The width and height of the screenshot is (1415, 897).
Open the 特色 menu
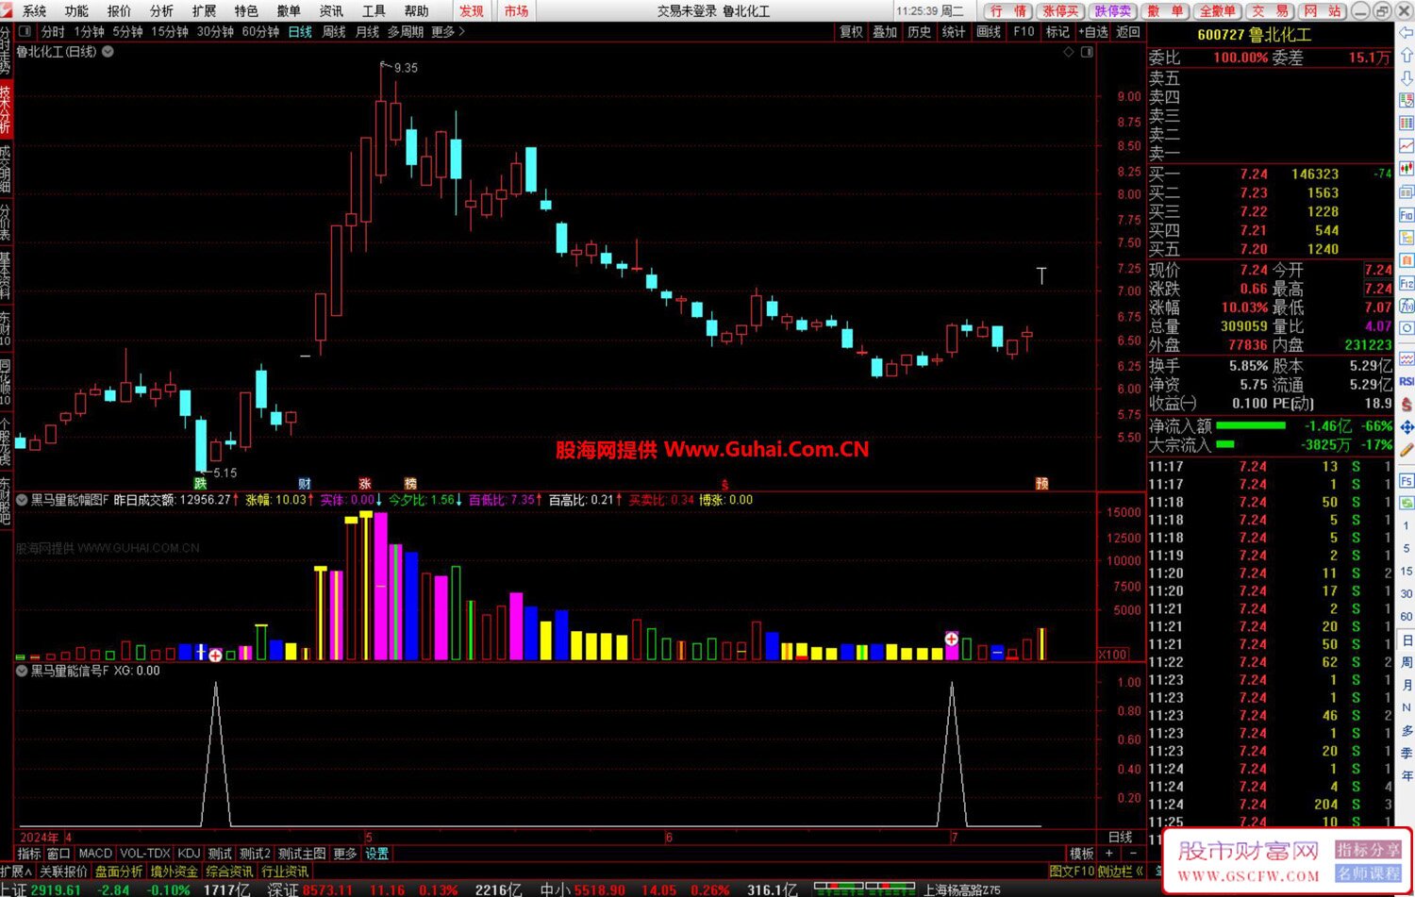(x=246, y=10)
